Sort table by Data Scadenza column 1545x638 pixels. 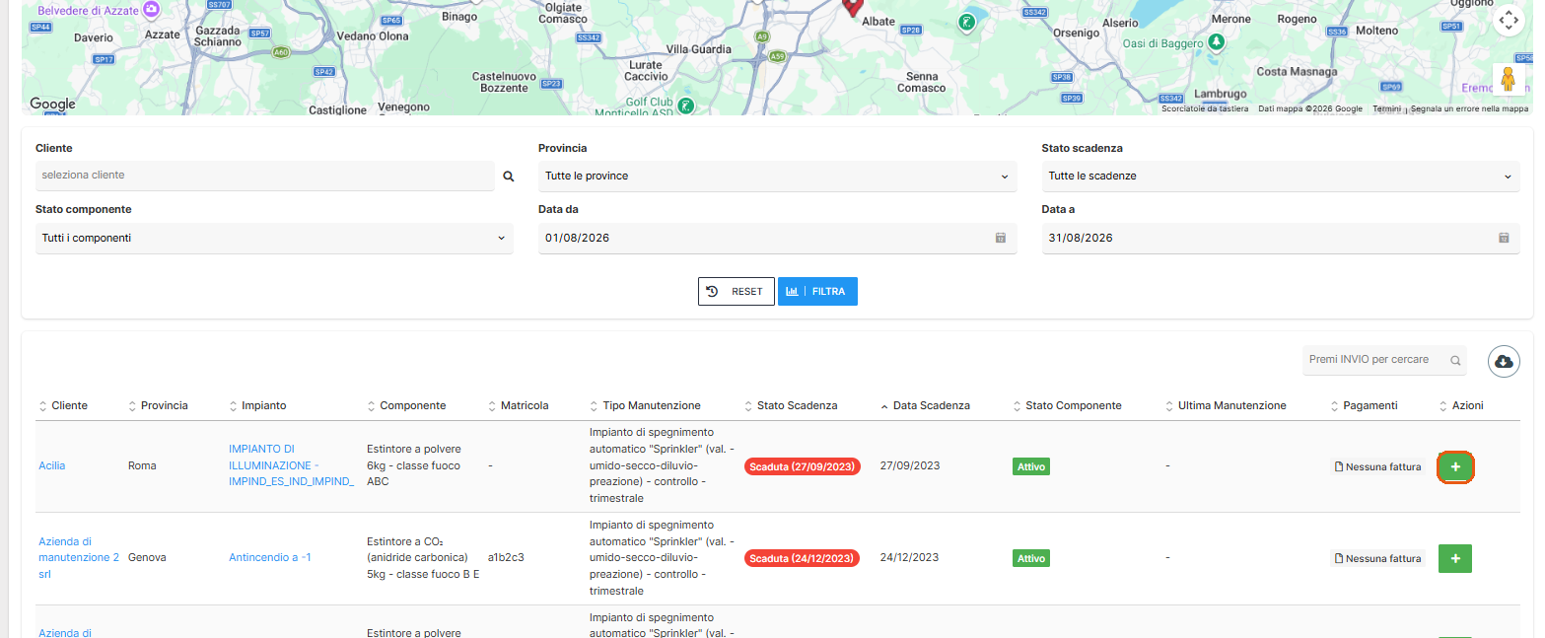[x=925, y=405]
